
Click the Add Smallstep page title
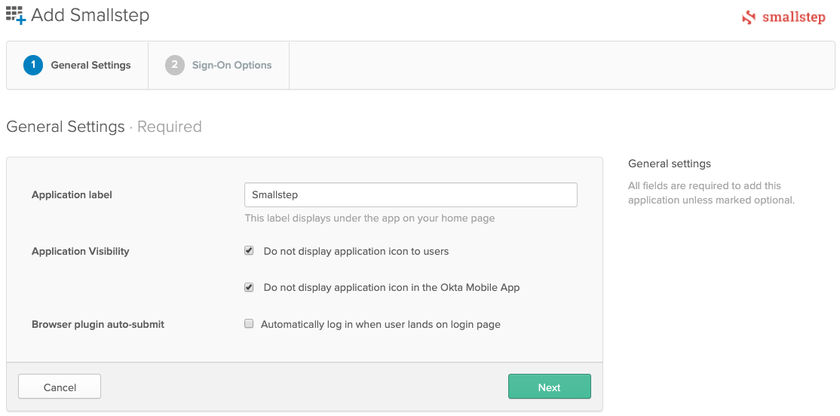[90, 15]
